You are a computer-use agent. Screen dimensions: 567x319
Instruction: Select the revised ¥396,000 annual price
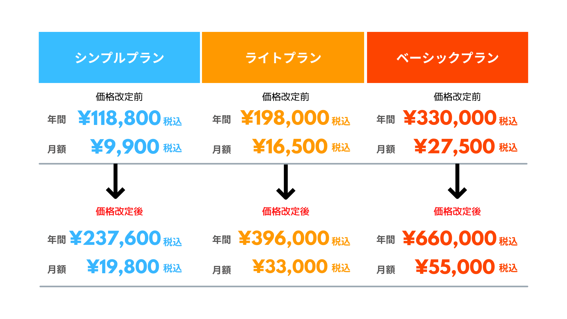coord(284,238)
